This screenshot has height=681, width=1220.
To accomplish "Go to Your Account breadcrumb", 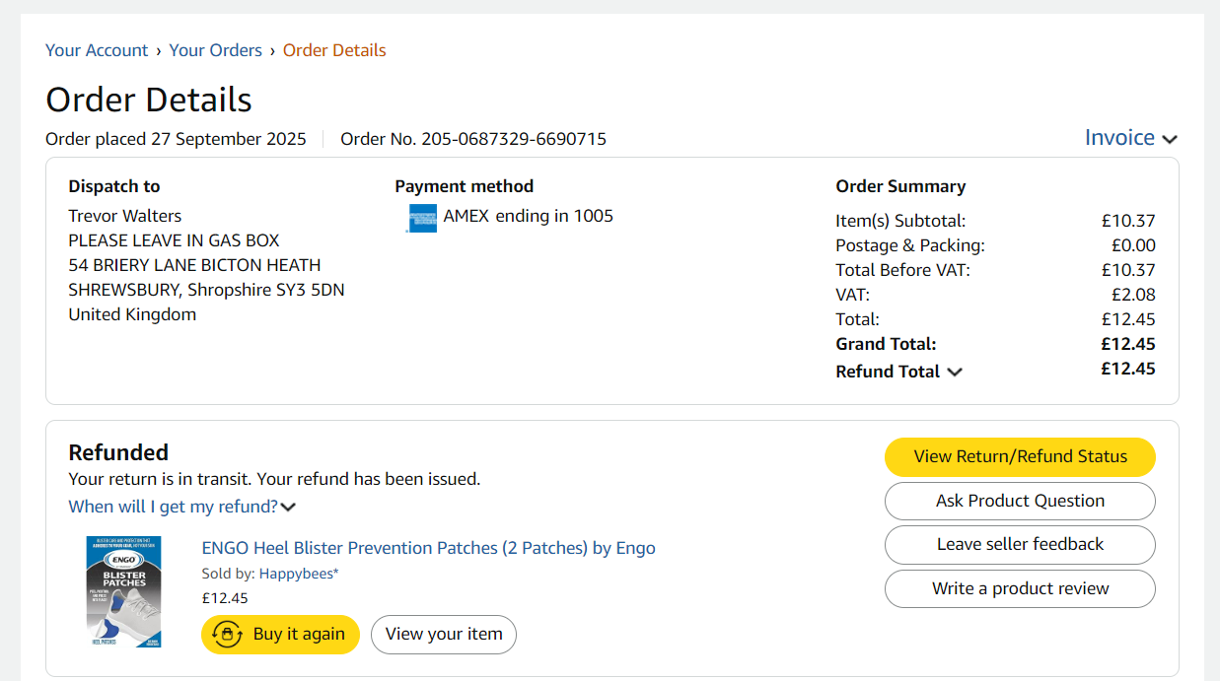I will (x=97, y=50).
